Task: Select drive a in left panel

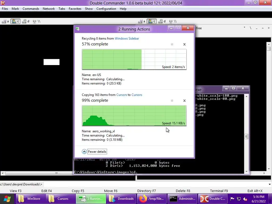Action: coord(5,21)
